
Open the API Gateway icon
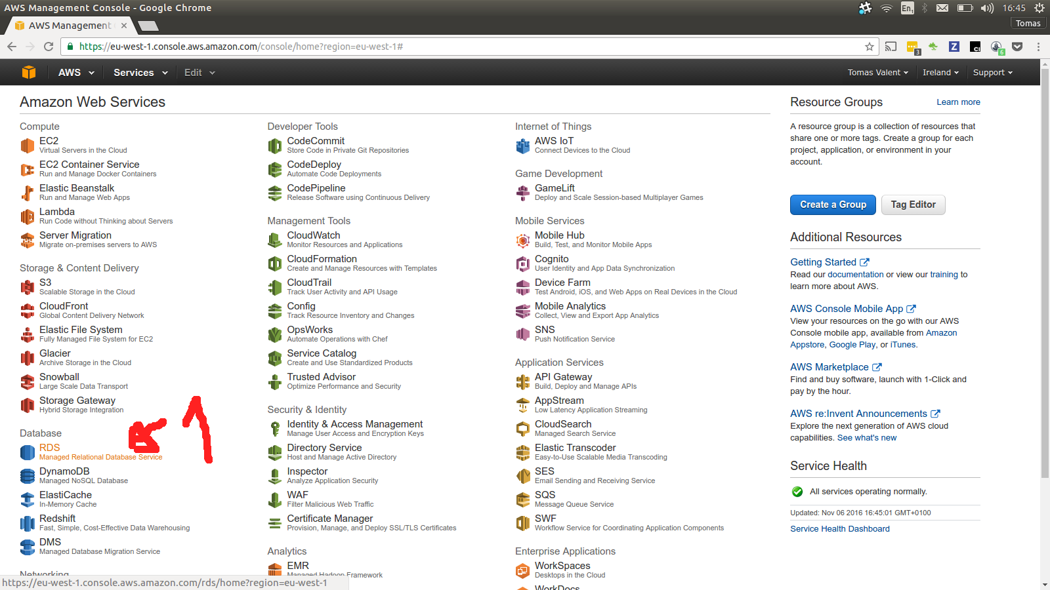coord(523,382)
